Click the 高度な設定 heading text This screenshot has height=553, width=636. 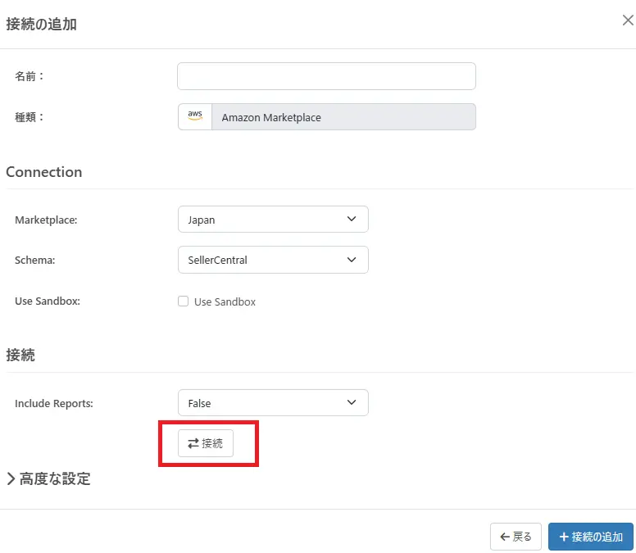55,479
